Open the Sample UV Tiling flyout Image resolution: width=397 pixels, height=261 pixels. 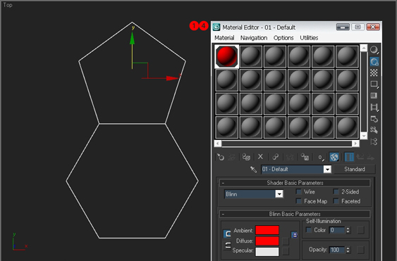374,84
